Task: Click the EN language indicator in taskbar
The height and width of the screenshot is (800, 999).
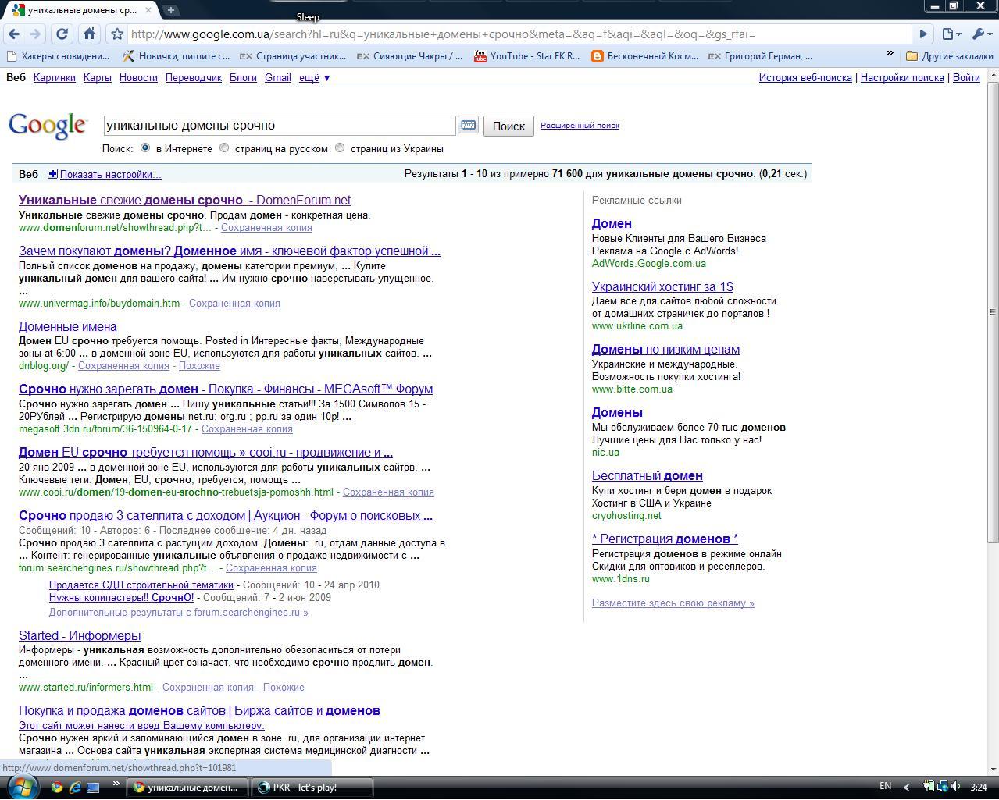Action: 886,786
